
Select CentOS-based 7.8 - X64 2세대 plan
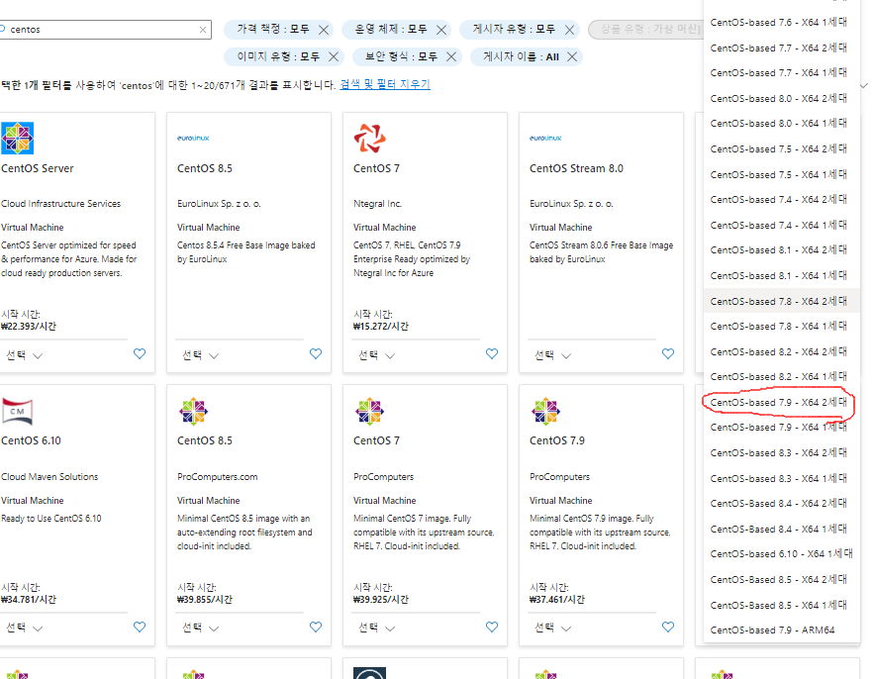[x=780, y=301]
